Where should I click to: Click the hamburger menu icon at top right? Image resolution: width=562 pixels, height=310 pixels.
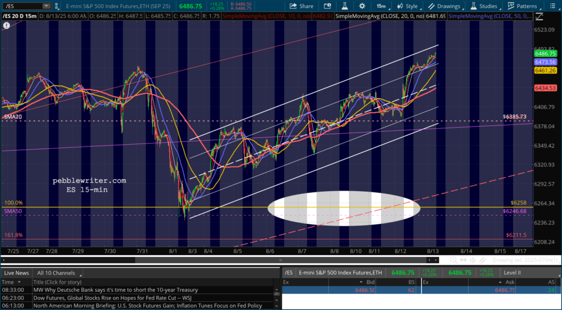pyautogui.click(x=553, y=6)
